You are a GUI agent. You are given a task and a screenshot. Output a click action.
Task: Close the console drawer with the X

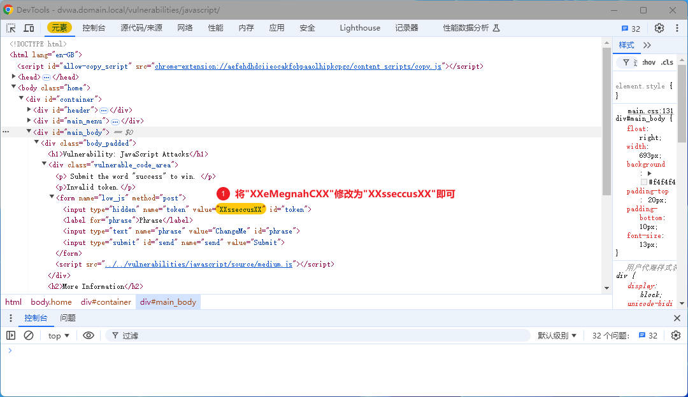click(x=677, y=318)
